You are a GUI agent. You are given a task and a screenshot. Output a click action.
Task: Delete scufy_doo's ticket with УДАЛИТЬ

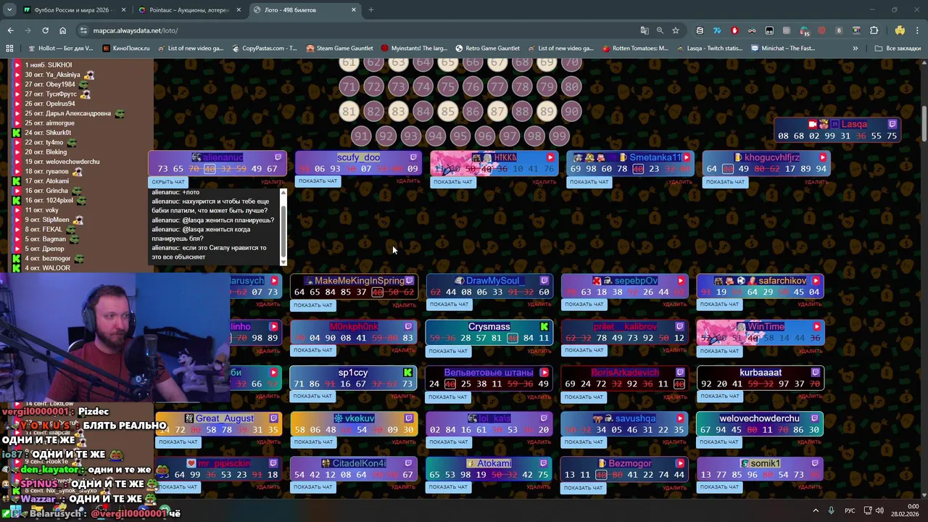pyautogui.click(x=407, y=181)
